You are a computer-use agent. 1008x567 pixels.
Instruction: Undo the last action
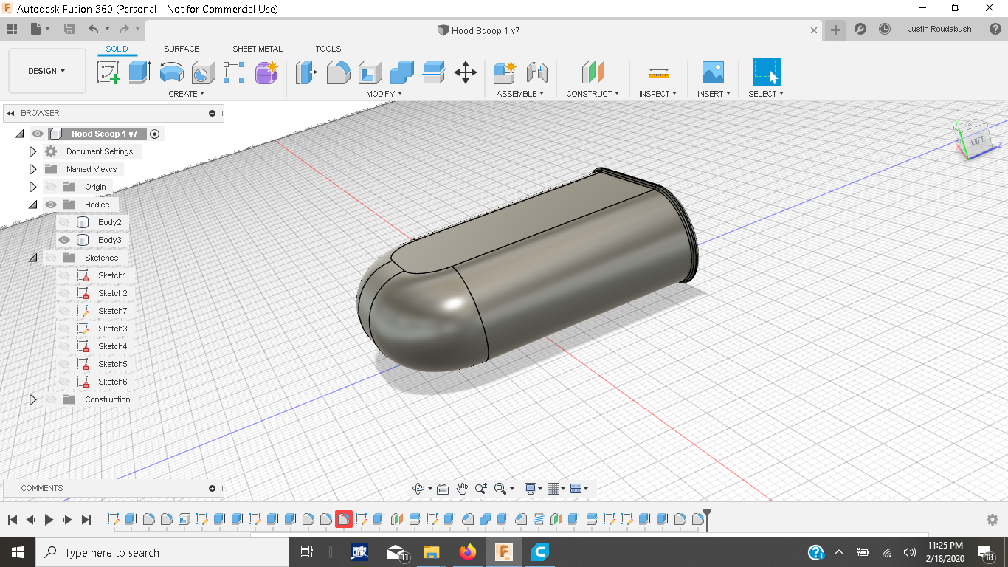pos(94,29)
